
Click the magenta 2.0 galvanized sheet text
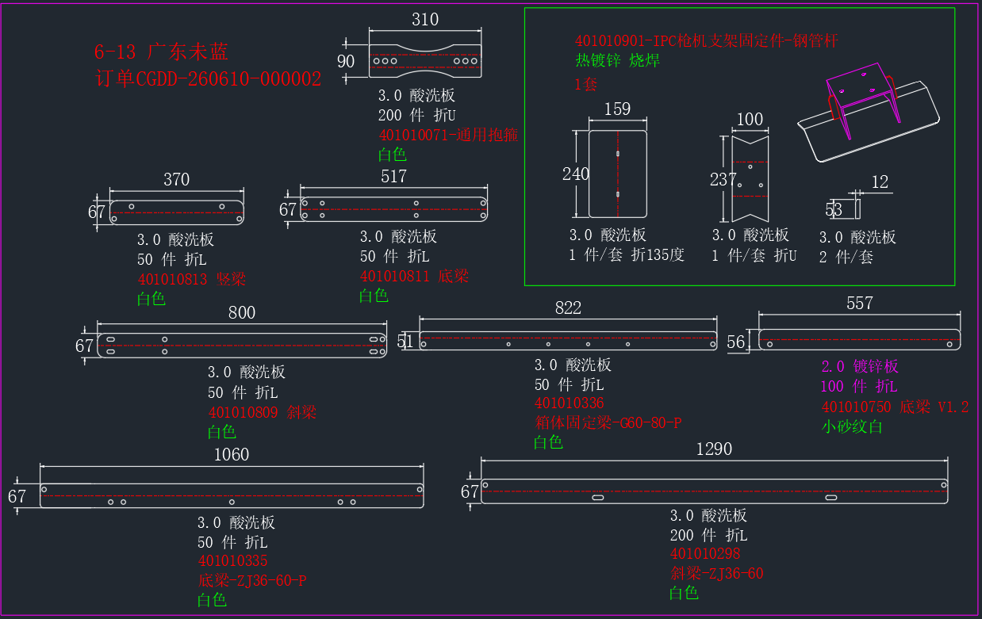click(860, 366)
